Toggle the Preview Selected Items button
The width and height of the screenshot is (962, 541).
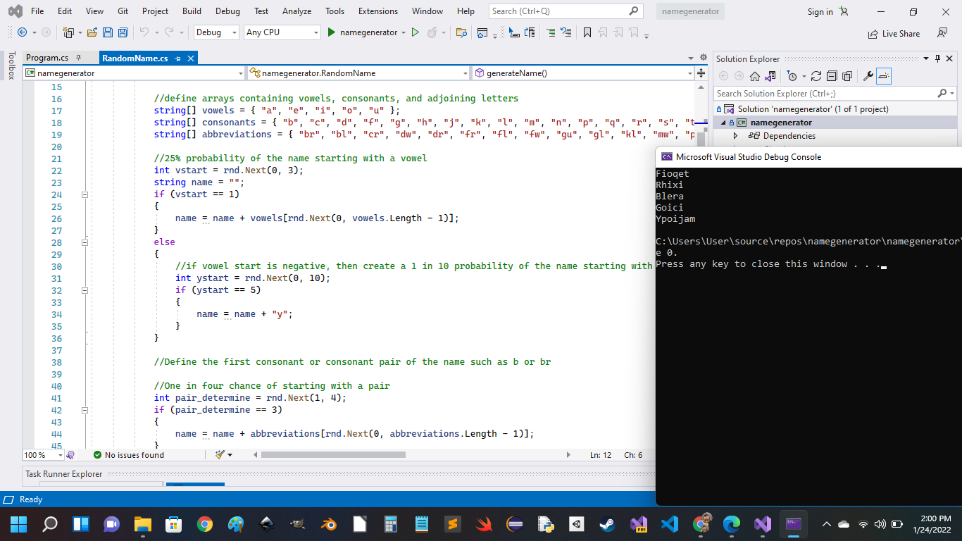884,76
